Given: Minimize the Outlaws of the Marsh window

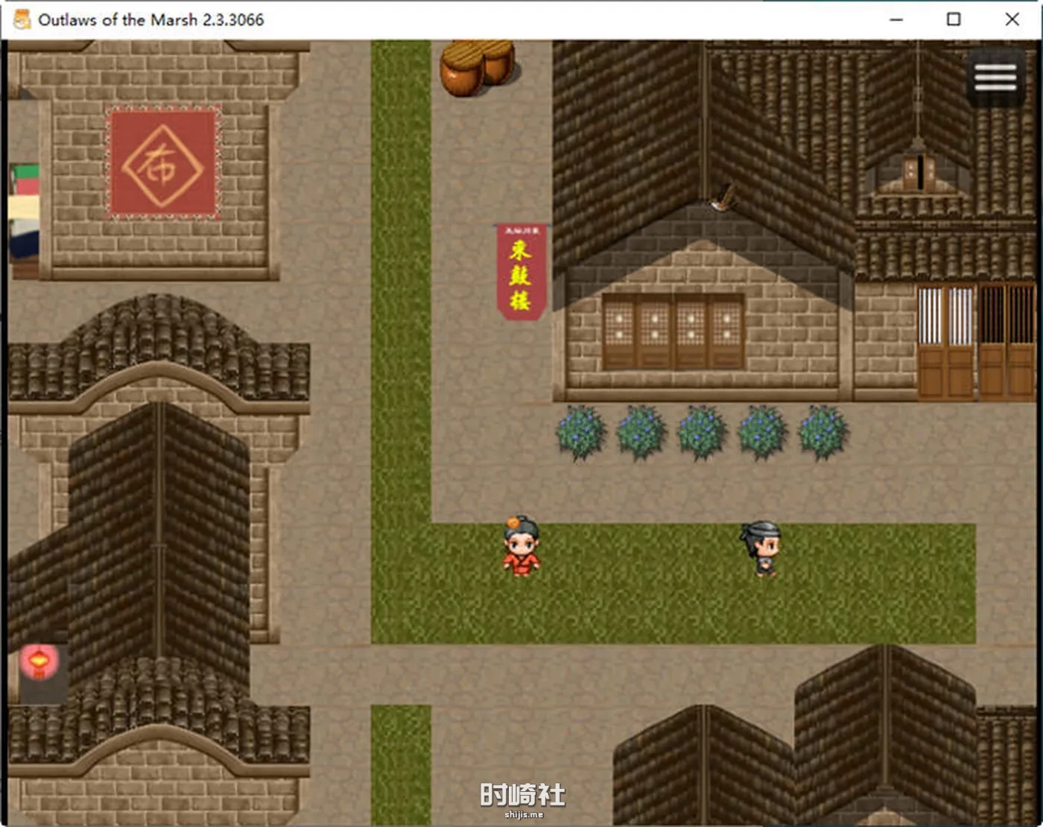Looking at the screenshot, I should (x=896, y=19).
